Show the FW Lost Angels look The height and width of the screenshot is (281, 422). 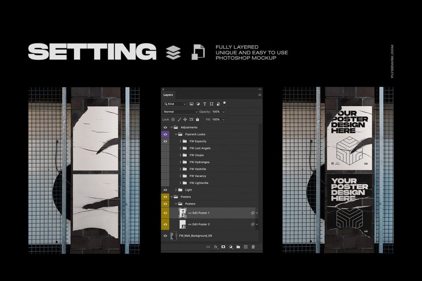click(165, 148)
